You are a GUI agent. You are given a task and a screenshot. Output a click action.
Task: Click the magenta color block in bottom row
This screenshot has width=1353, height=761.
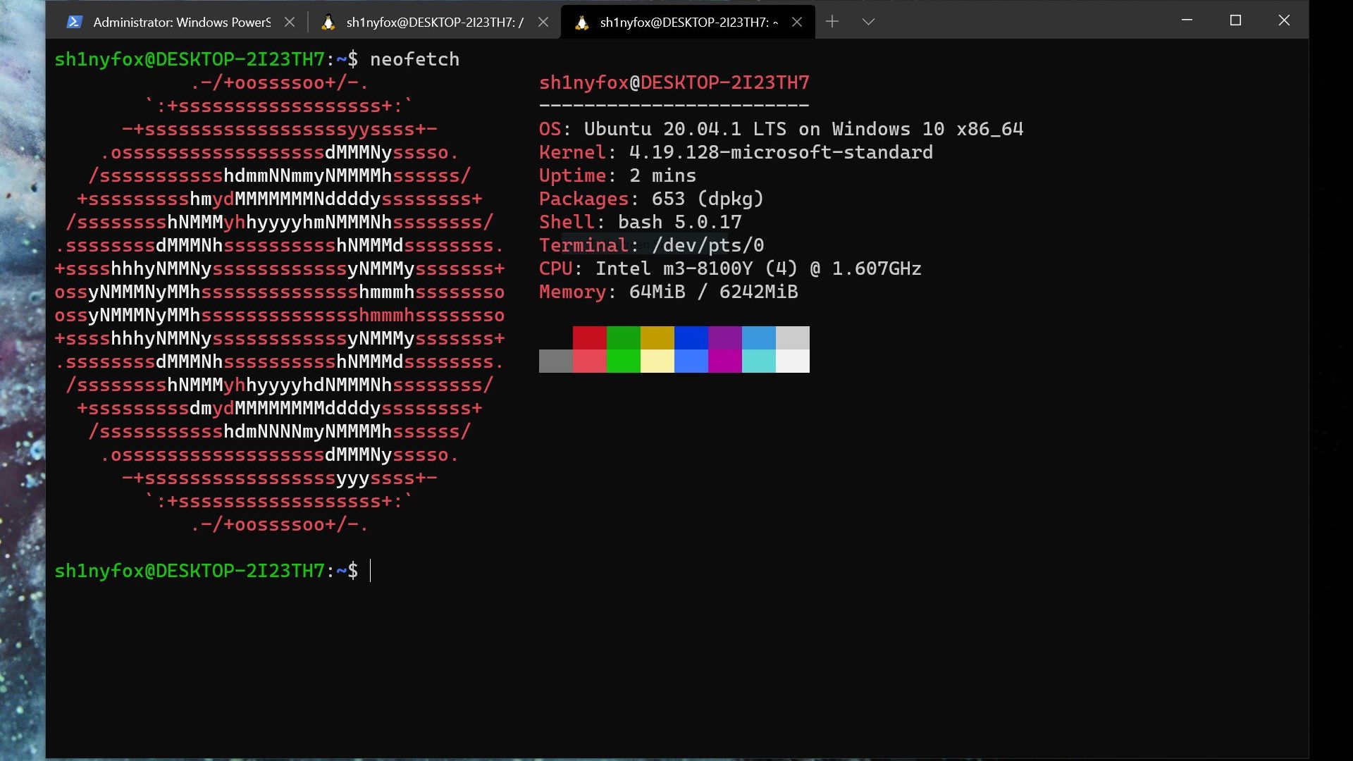[724, 361]
